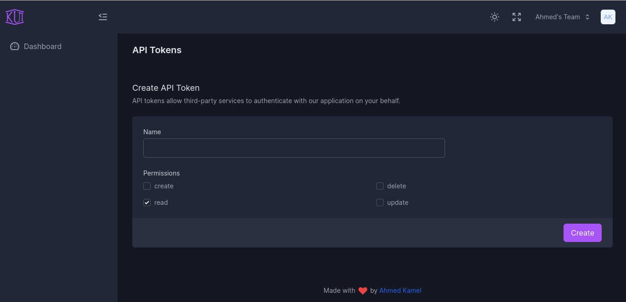Enable the delete permission checkbox

pos(380,186)
